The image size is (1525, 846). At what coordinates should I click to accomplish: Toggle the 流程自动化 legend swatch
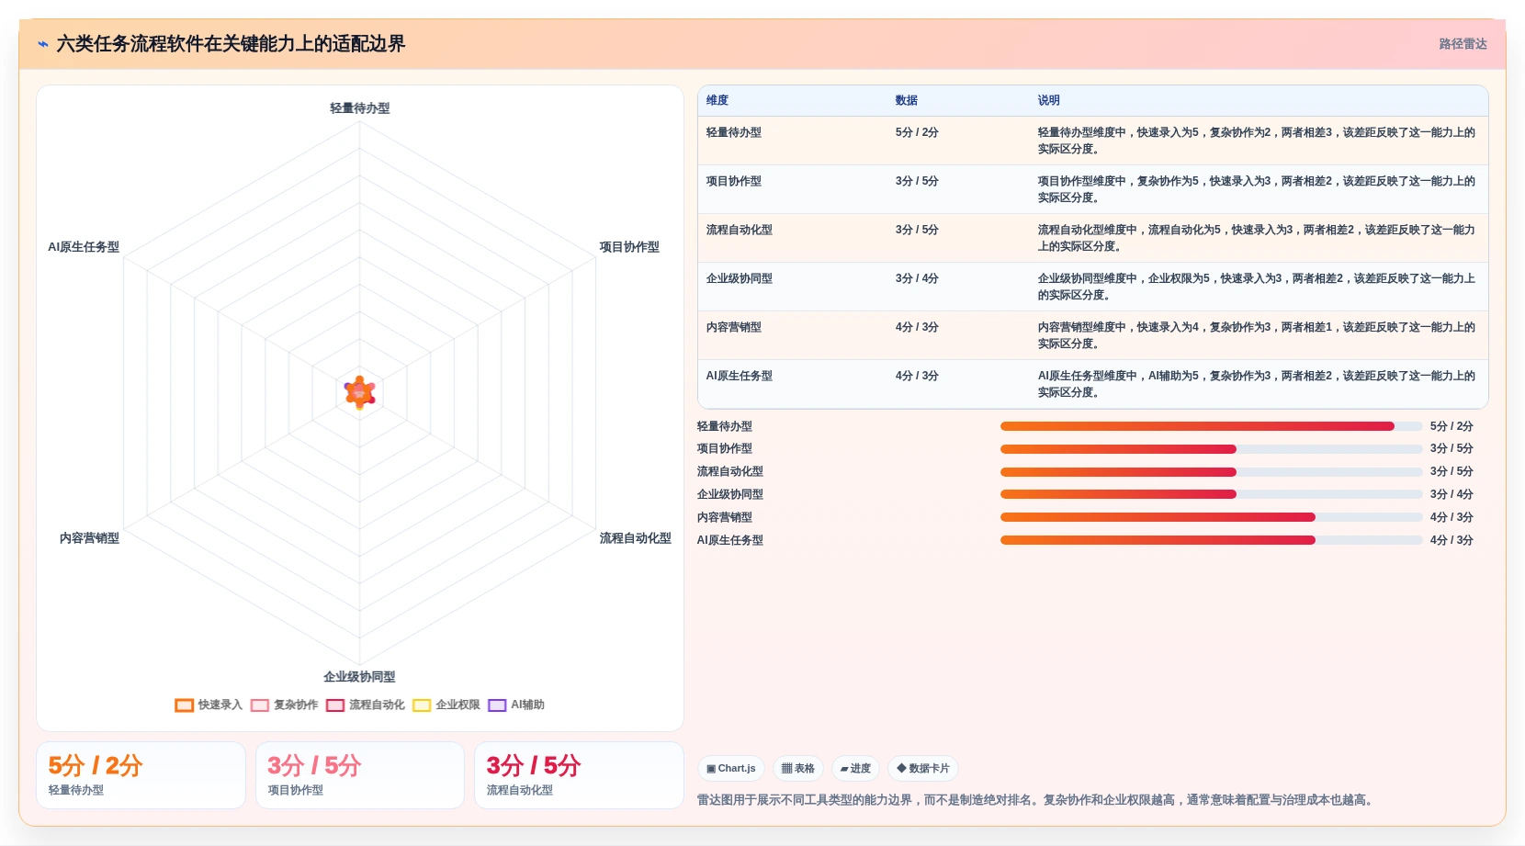coord(335,705)
